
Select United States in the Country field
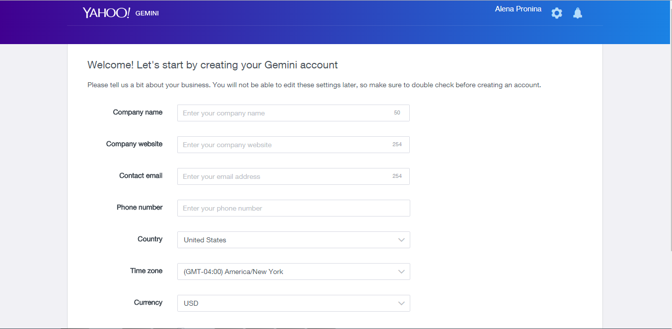click(x=205, y=240)
